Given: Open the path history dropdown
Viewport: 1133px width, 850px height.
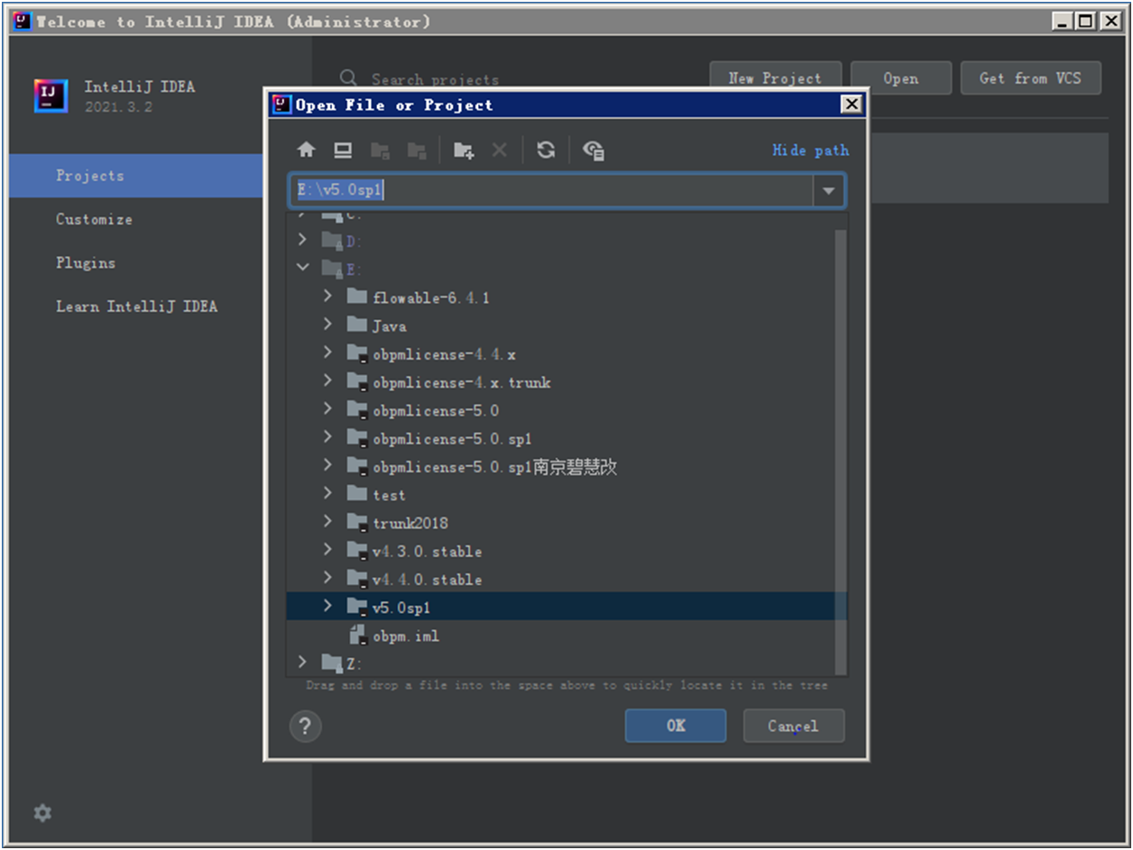Looking at the screenshot, I should tap(829, 191).
